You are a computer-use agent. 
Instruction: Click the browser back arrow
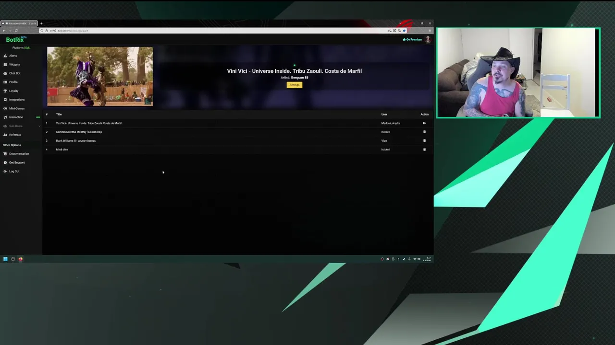4,31
